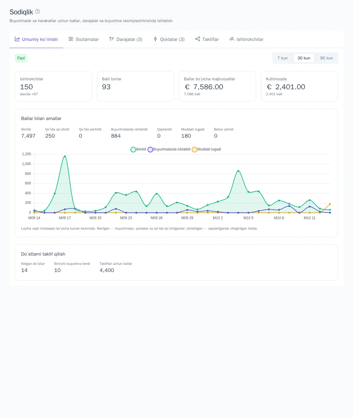Click the chart icon on Umumiy ko'rinish tab

pyautogui.click(x=17, y=39)
